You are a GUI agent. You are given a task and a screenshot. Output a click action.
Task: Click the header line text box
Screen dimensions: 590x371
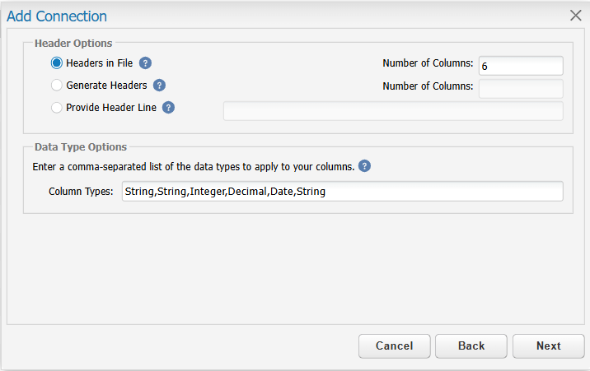(x=393, y=111)
